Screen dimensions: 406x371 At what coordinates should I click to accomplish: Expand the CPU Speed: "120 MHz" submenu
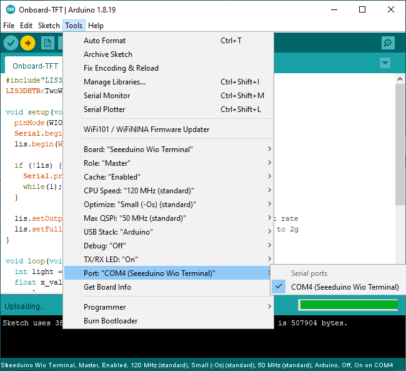click(169, 190)
